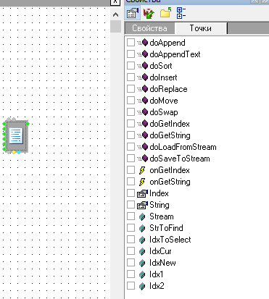The image size is (269, 299).
Task: Click the vertical scrollbar thumb
Action: point(116,26)
